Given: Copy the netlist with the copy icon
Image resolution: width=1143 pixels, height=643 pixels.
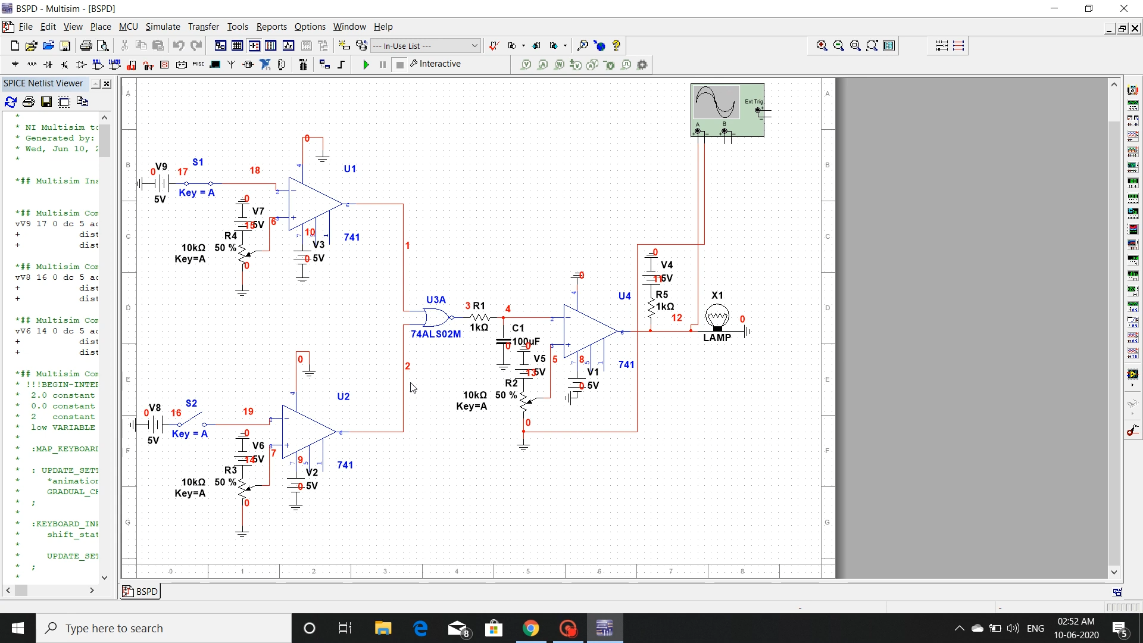Looking at the screenshot, I should pyautogui.click(x=82, y=102).
